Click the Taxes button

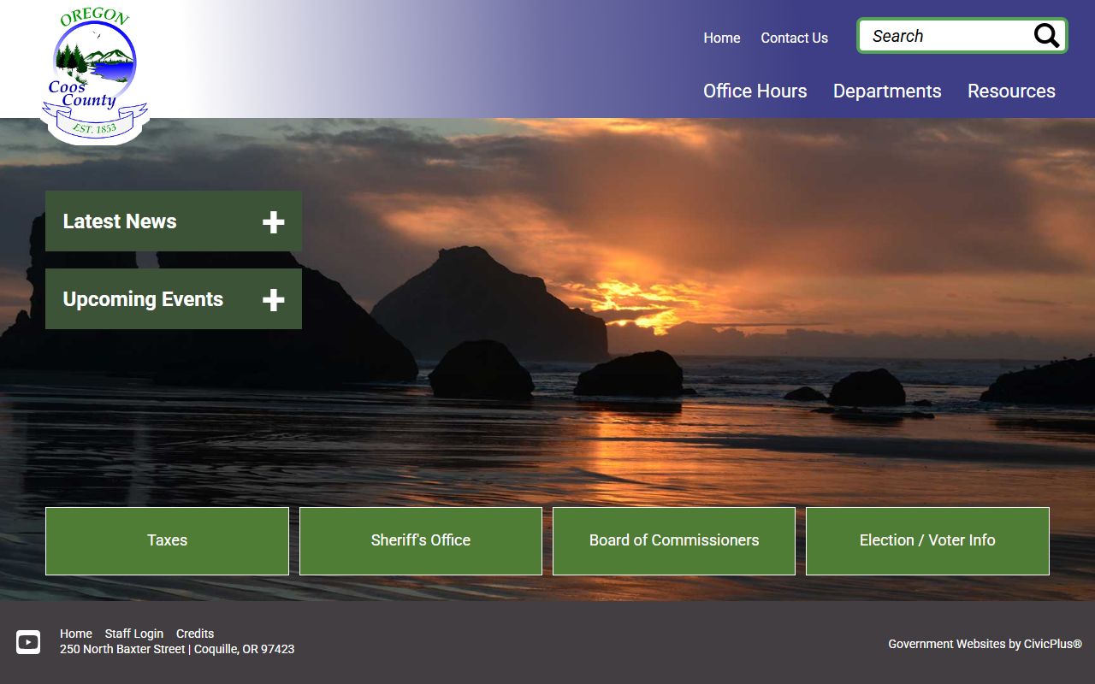167,540
